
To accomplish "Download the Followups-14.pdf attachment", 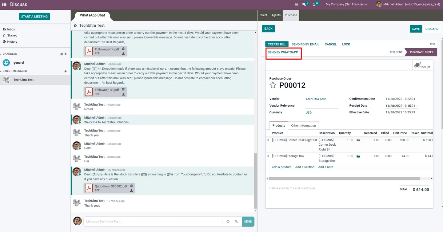I will pyautogui.click(x=123, y=53).
